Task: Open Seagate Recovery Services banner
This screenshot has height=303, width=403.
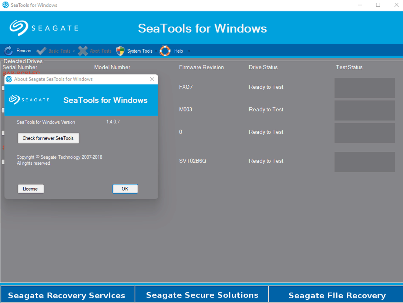Action: (67, 295)
